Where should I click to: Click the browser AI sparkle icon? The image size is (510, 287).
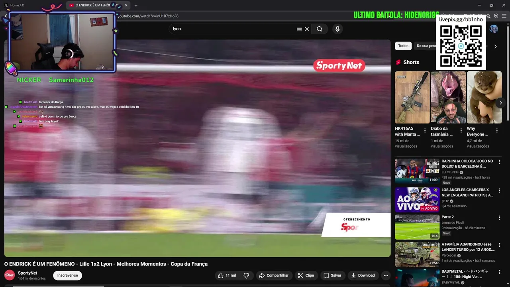click(x=488, y=16)
